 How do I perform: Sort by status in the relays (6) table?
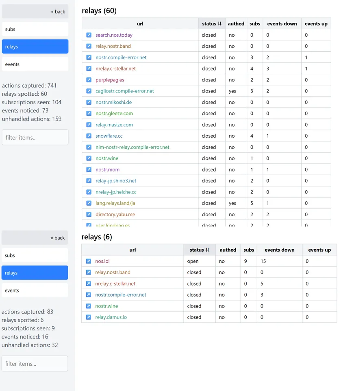coord(199,250)
